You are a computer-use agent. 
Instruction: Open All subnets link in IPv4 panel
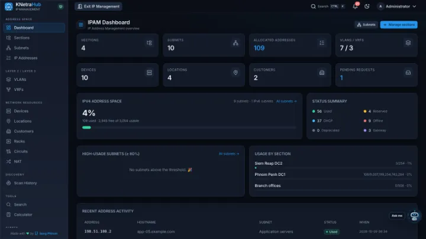pyautogui.click(x=286, y=102)
